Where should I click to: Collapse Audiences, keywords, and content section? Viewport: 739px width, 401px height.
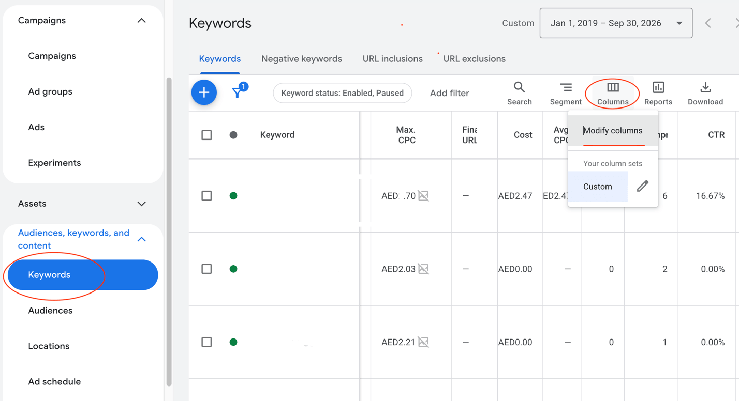(141, 239)
